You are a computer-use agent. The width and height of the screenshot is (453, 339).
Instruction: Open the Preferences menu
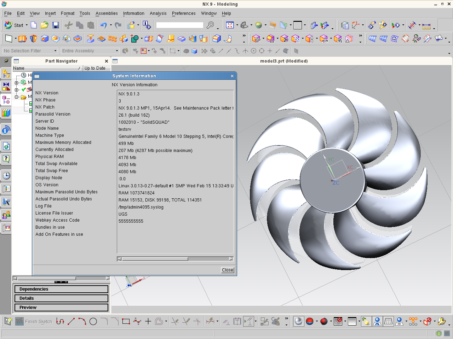pyautogui.click(x=184, y=13)
